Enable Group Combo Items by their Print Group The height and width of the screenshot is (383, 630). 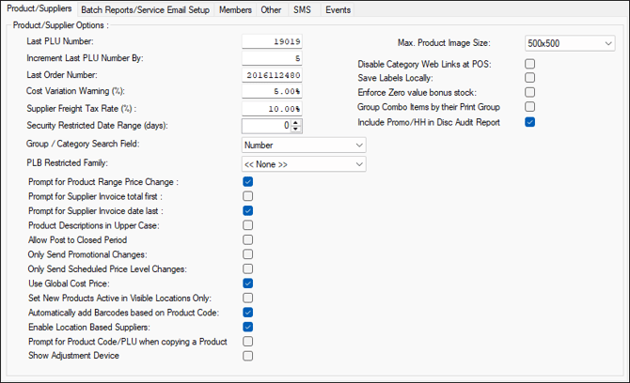[530, 107]
